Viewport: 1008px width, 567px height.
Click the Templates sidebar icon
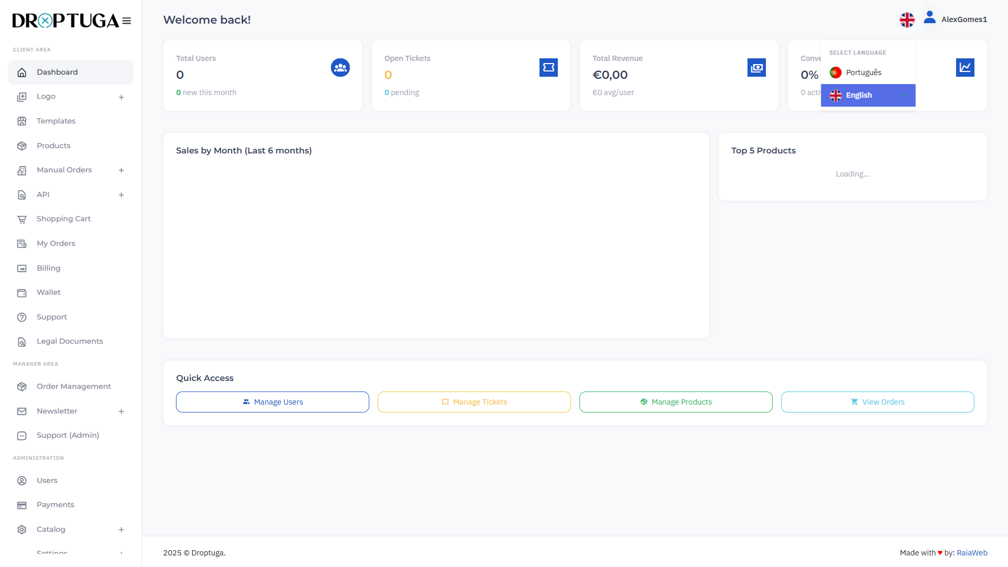click(x=22, y=121)
